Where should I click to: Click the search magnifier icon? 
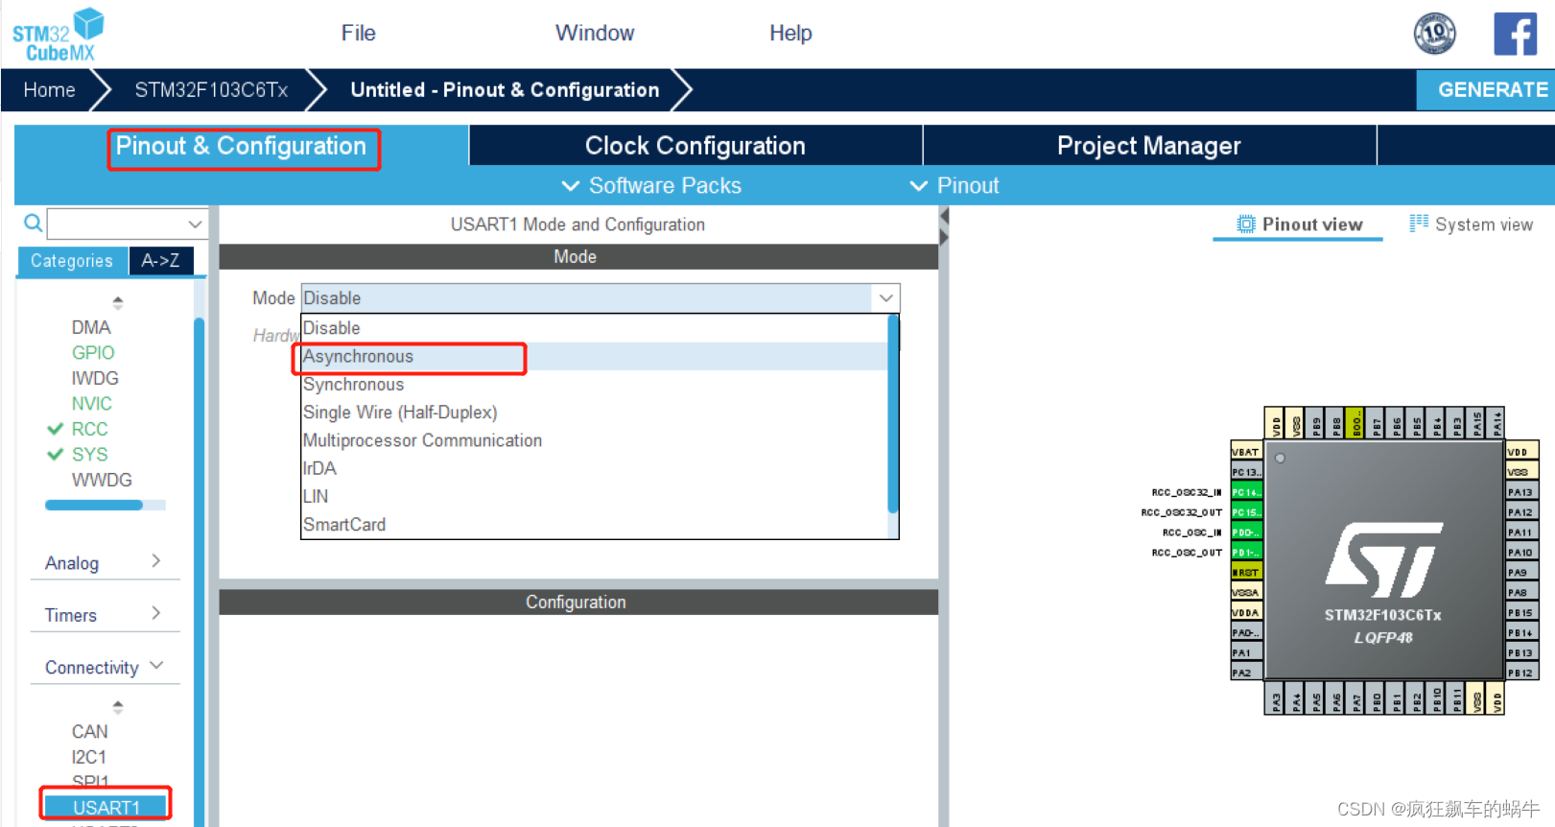pos(33,224)
